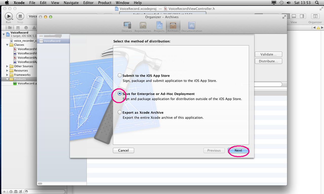
Task: Select the Archives tab in Organizer
Action: click(173, 27)
